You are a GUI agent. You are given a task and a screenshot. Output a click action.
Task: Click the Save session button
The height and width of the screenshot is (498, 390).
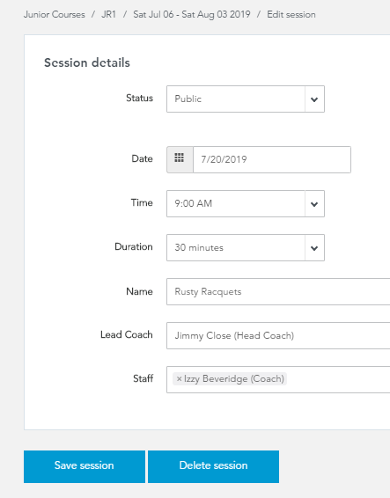(85, 466)
